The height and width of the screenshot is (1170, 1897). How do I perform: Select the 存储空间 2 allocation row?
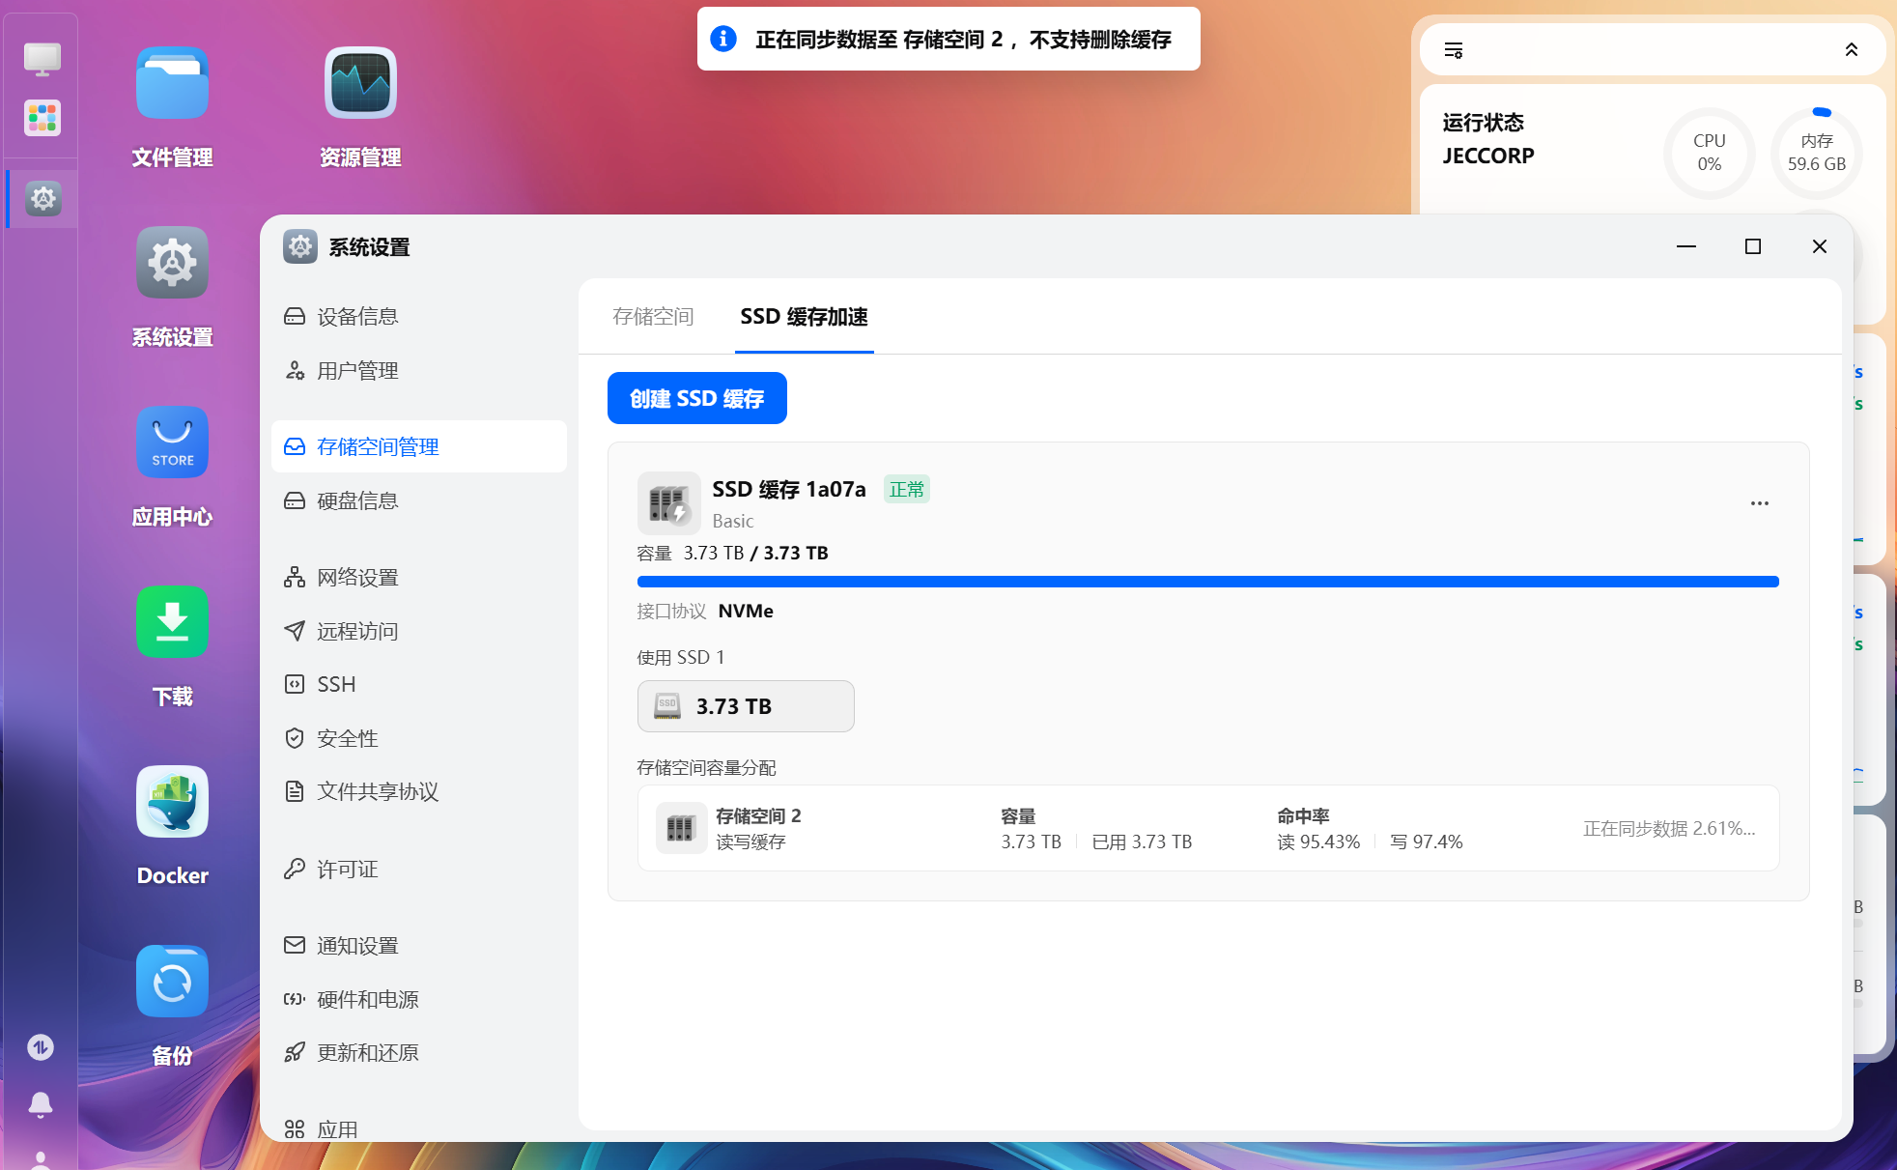coord(1207,828)
